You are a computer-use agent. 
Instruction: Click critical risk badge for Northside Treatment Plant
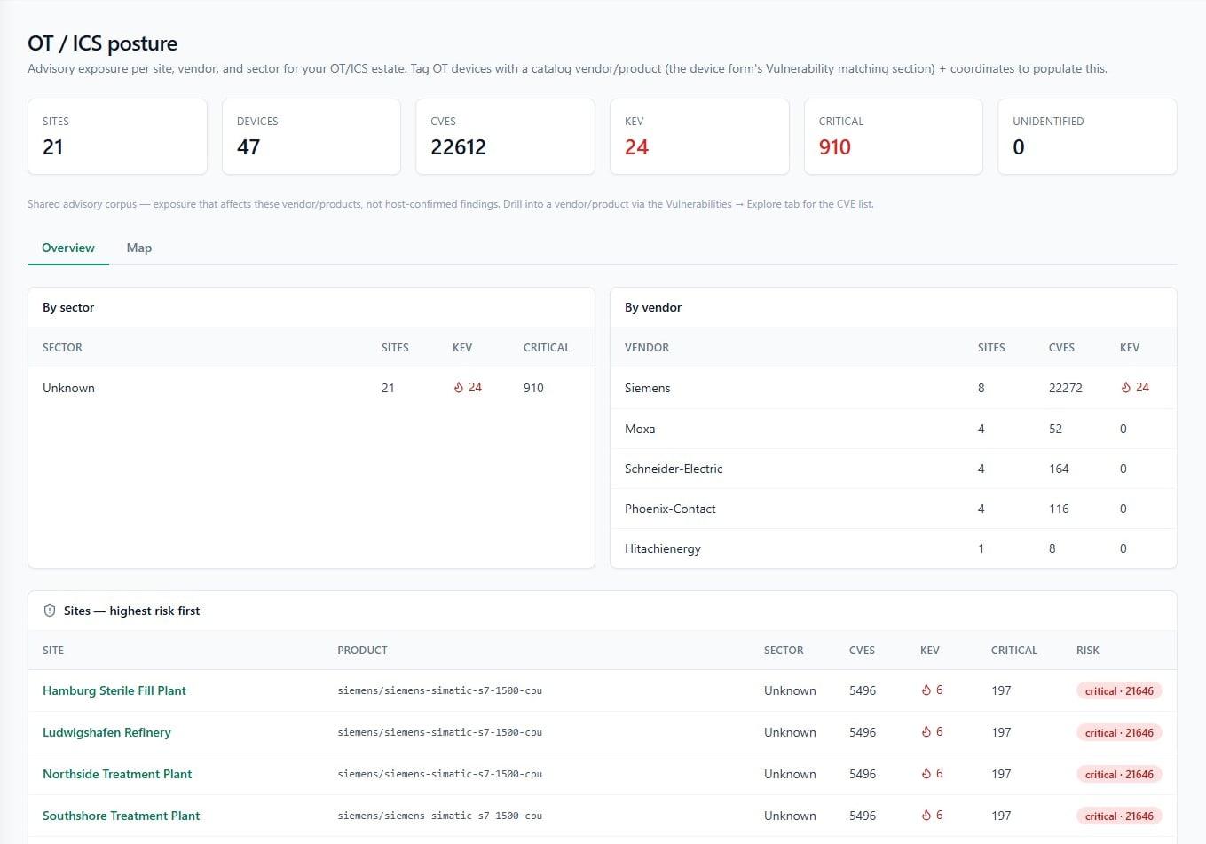(x=1119, y=774)
